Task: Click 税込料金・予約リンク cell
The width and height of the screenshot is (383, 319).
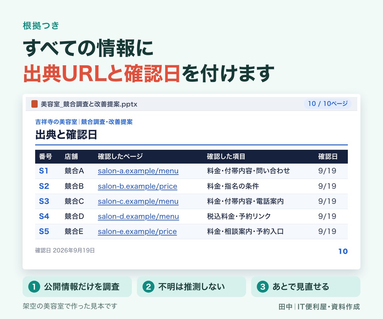Action: pyautogui.click(x=239, y=216)
